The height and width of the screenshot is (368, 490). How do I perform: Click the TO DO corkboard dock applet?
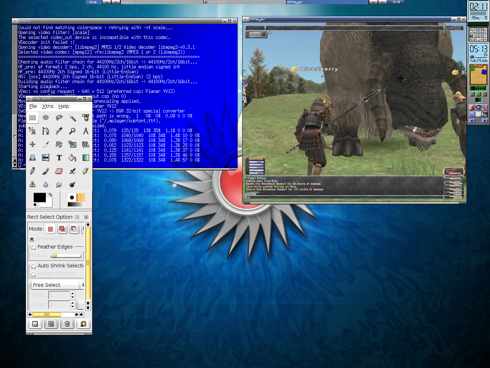coord(478,75)
